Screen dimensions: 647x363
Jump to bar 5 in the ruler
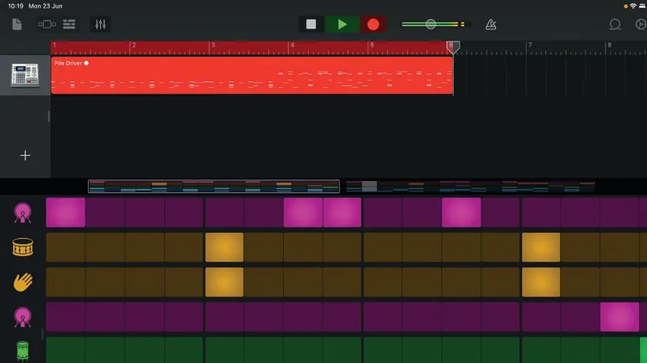(x=372, y=45)
